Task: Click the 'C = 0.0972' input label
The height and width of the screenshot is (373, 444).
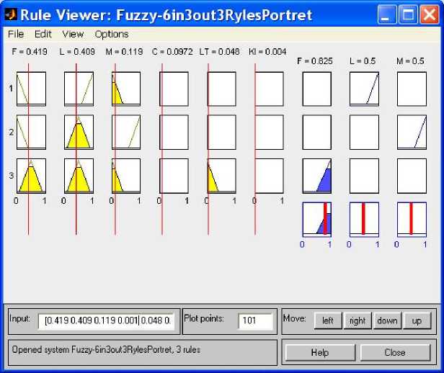Action: 172,52
